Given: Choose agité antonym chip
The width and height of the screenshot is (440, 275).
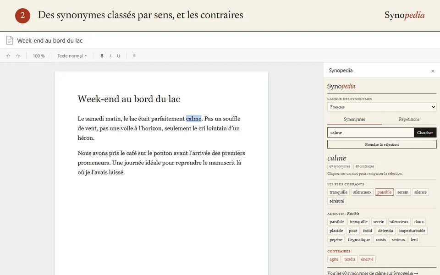Looking at the screenshot, I should (334, 259).
